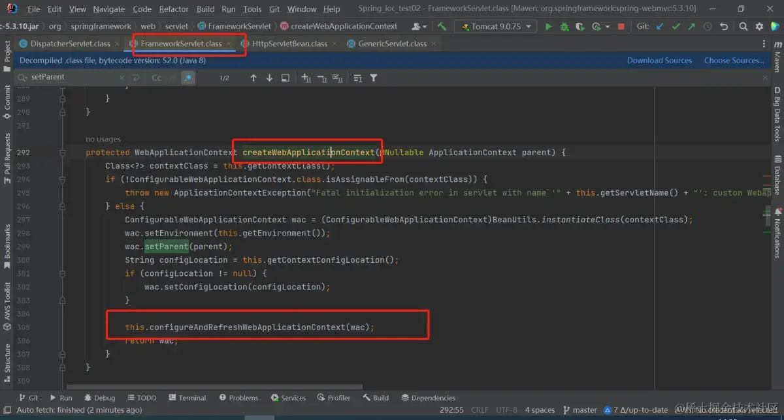The width and height of the screenshot is (784, 420).
Task: Commit changes via Git green checkmark
Action: (x=676, y=27)
